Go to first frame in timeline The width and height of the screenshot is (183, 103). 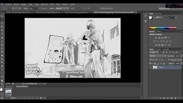click(21, 98)
